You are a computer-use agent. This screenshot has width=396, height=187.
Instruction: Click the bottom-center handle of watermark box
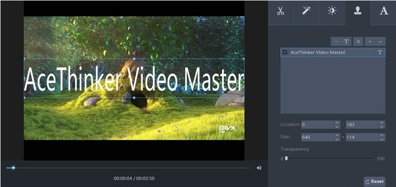[x=134, y=98]
